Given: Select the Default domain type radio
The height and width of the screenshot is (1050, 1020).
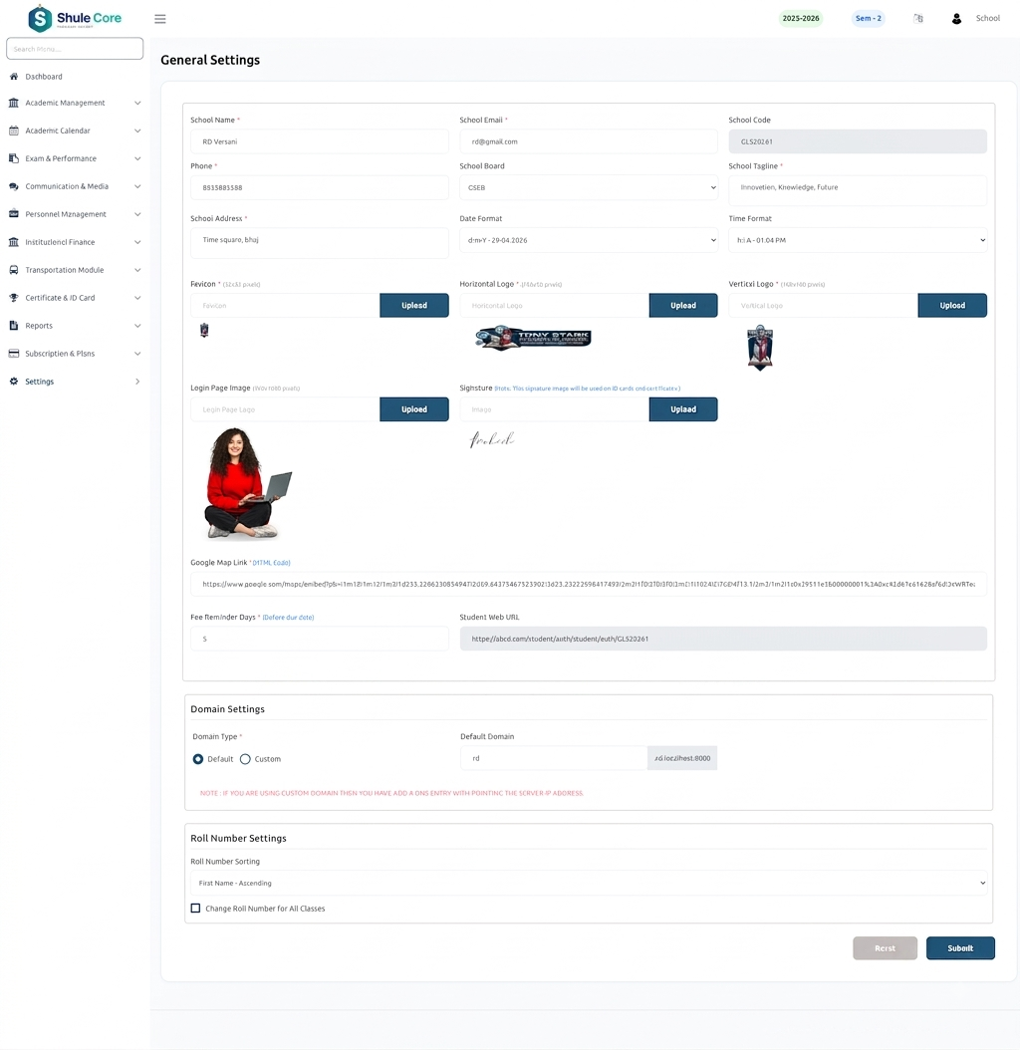Looking at the screenshot, I should [198, 759].
